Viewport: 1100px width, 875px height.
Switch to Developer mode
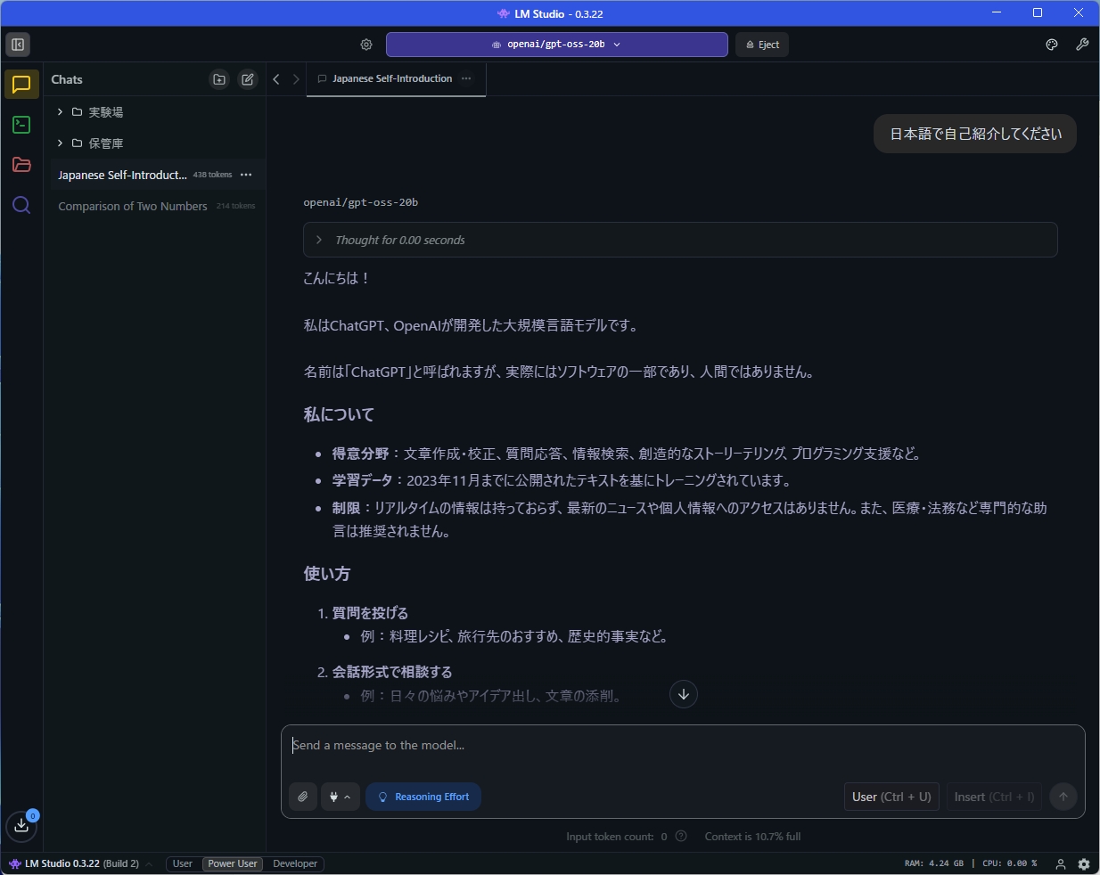pyautogui.click(x=294, y=863)
